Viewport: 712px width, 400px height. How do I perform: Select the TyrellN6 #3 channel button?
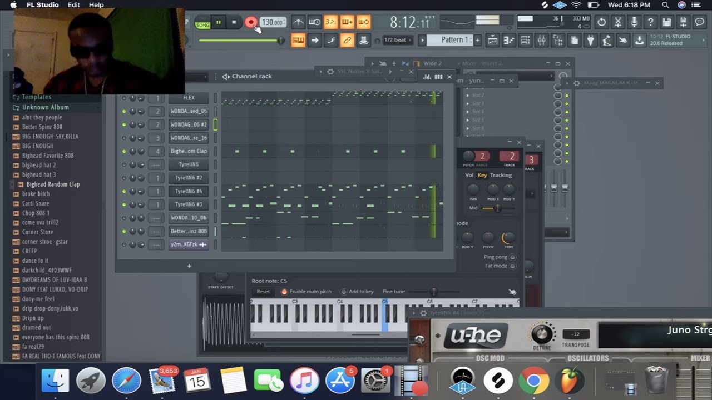coord(189,204)
